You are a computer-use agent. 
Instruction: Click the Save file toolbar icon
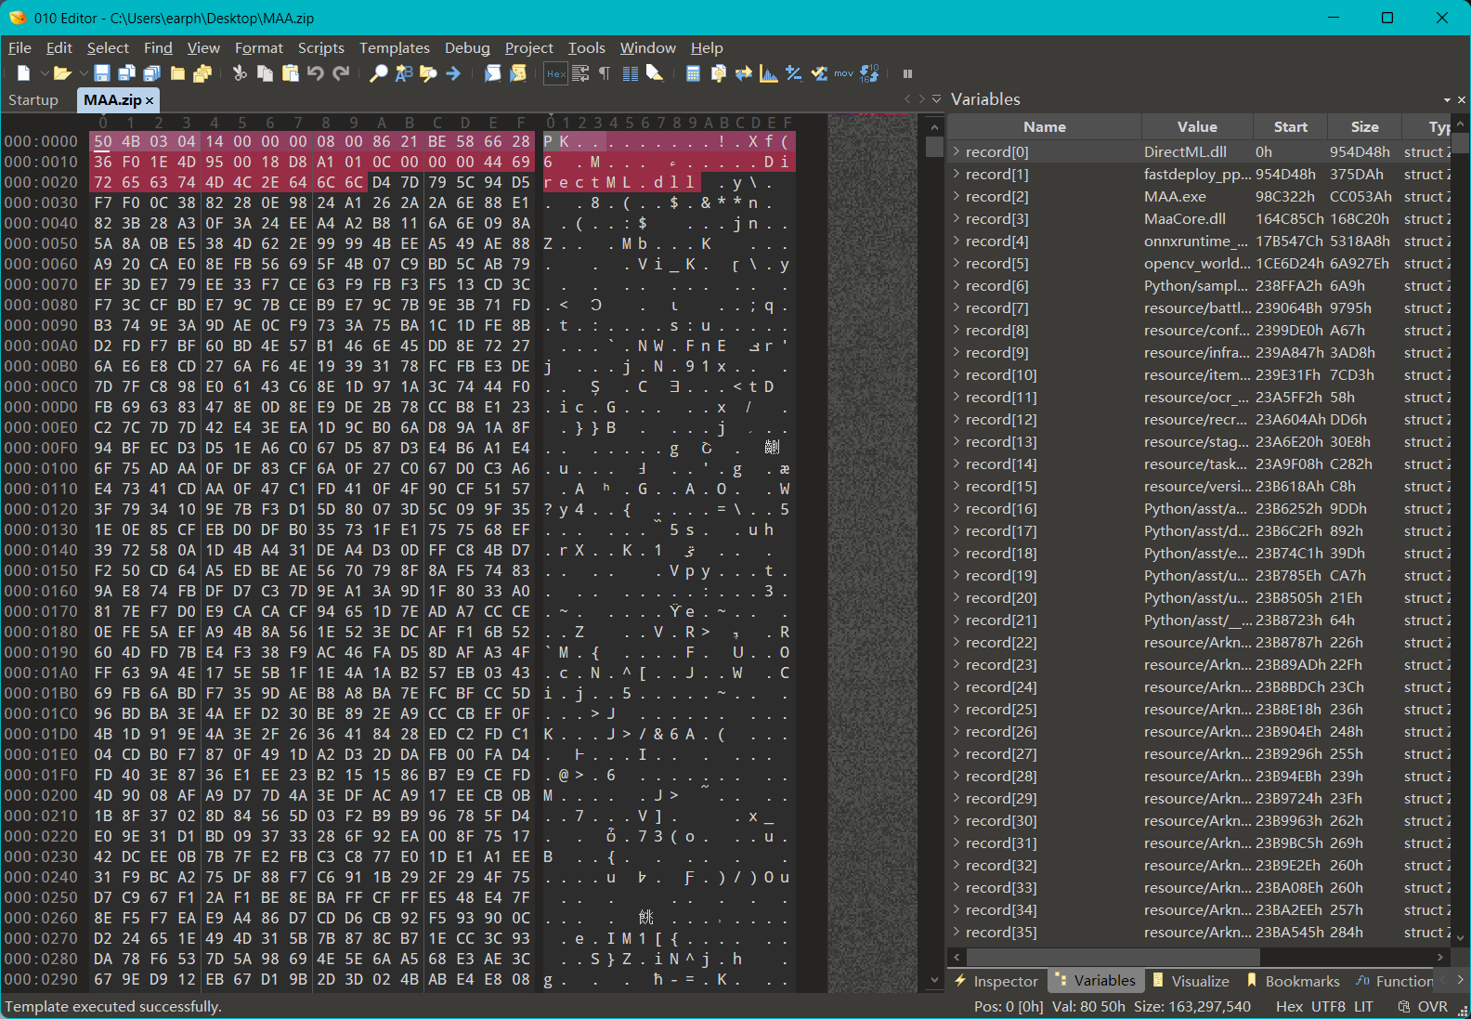pyautogui.click(x=102, y=73)
